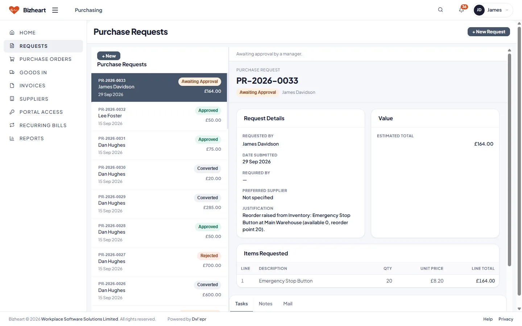Click the + New button above list
Screen dimensions: 522x326
tap(109, 56)
